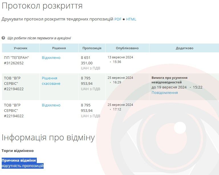Click the 'Учасник' column header

pyautogui.click(x=21, y=48)
